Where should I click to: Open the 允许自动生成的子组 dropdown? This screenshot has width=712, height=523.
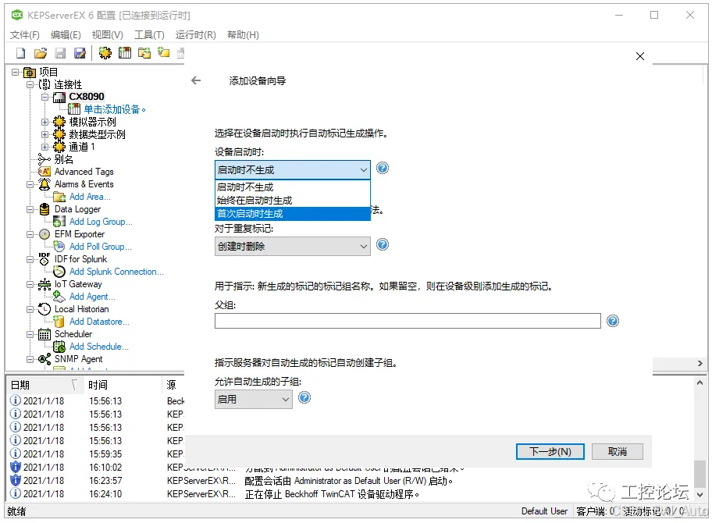coord(254,400)
